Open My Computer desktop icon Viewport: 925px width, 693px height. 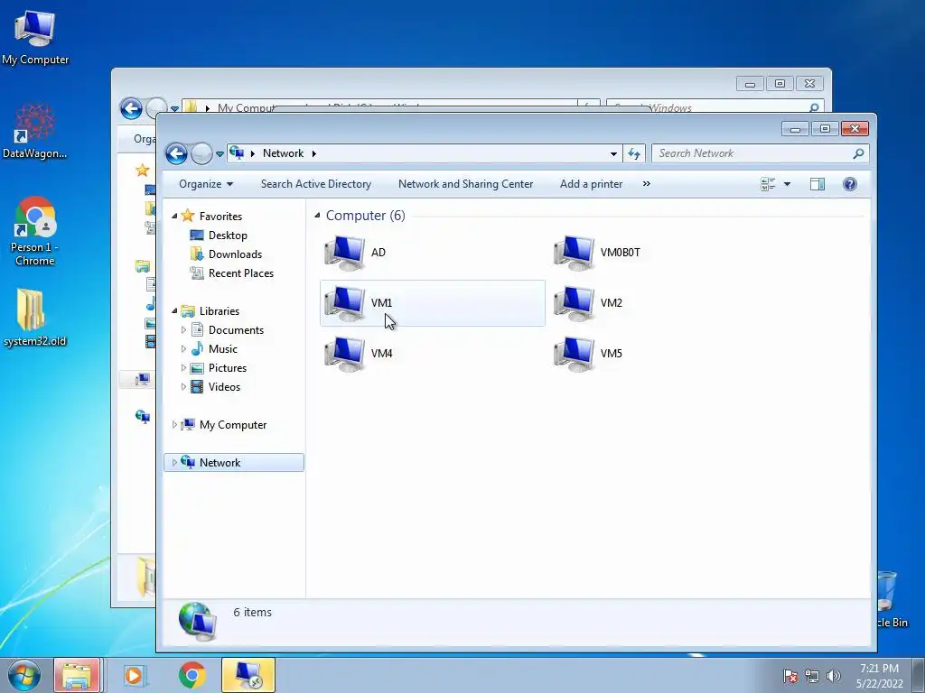pos(35,37)
